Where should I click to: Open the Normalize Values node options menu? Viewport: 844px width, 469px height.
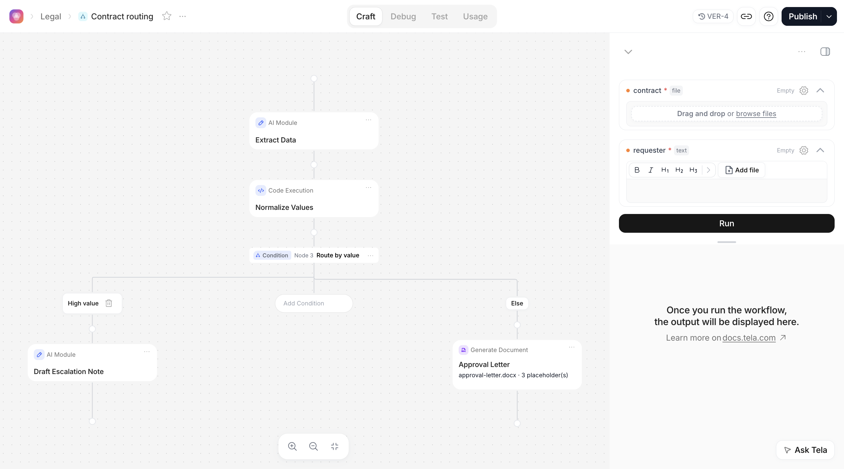[x=368, y=188]
